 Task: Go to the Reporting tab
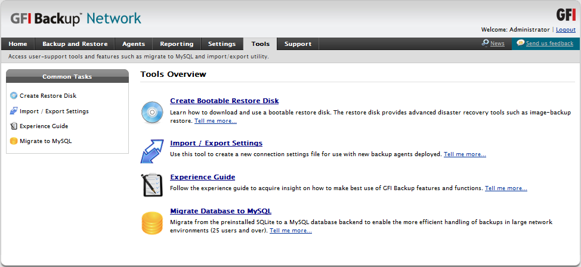(x=177, y=44)
